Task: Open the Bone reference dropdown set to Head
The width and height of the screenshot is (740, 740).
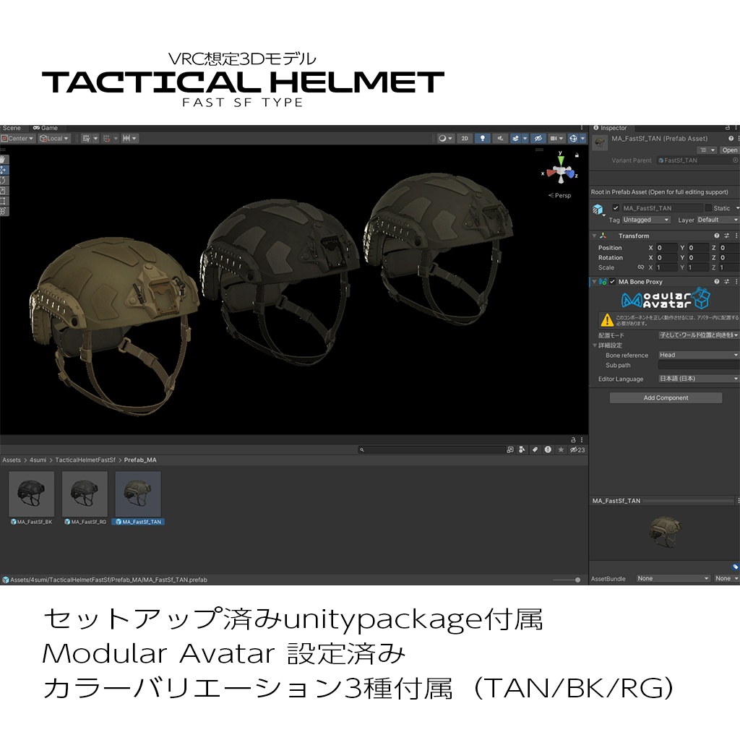Action: pos(697,355)
